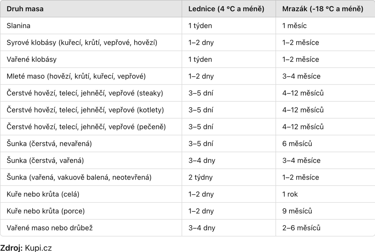Click "Šunka (čerstvá, nevařená)" cell
This screenshot has width=375, height=252.
click(x=49, y=144)
